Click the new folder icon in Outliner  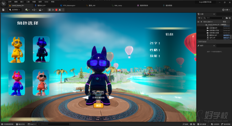click(227, 18)
